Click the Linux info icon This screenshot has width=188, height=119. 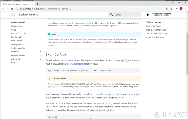pos(49,34)
